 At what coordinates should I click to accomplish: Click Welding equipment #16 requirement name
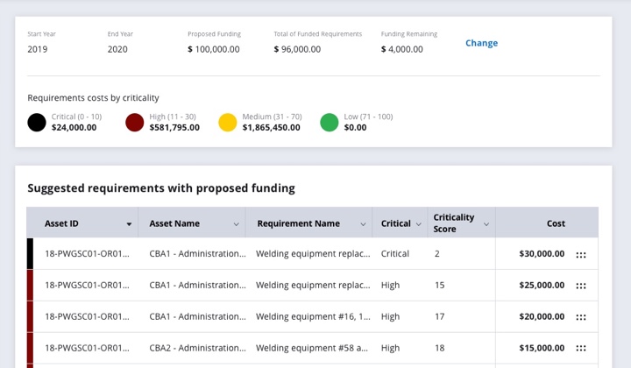coord(313,316)
